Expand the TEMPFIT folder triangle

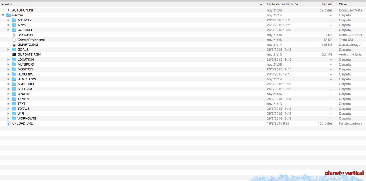(x=9, y=99)
